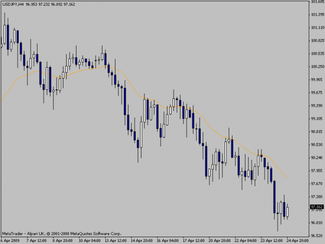Click the 13 Apr 12:00 time label
This screenshot has height=244, width=325.
coord(115,241)
